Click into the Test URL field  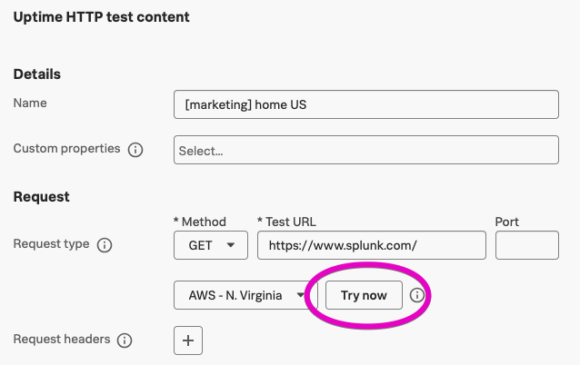coord(371,245)
